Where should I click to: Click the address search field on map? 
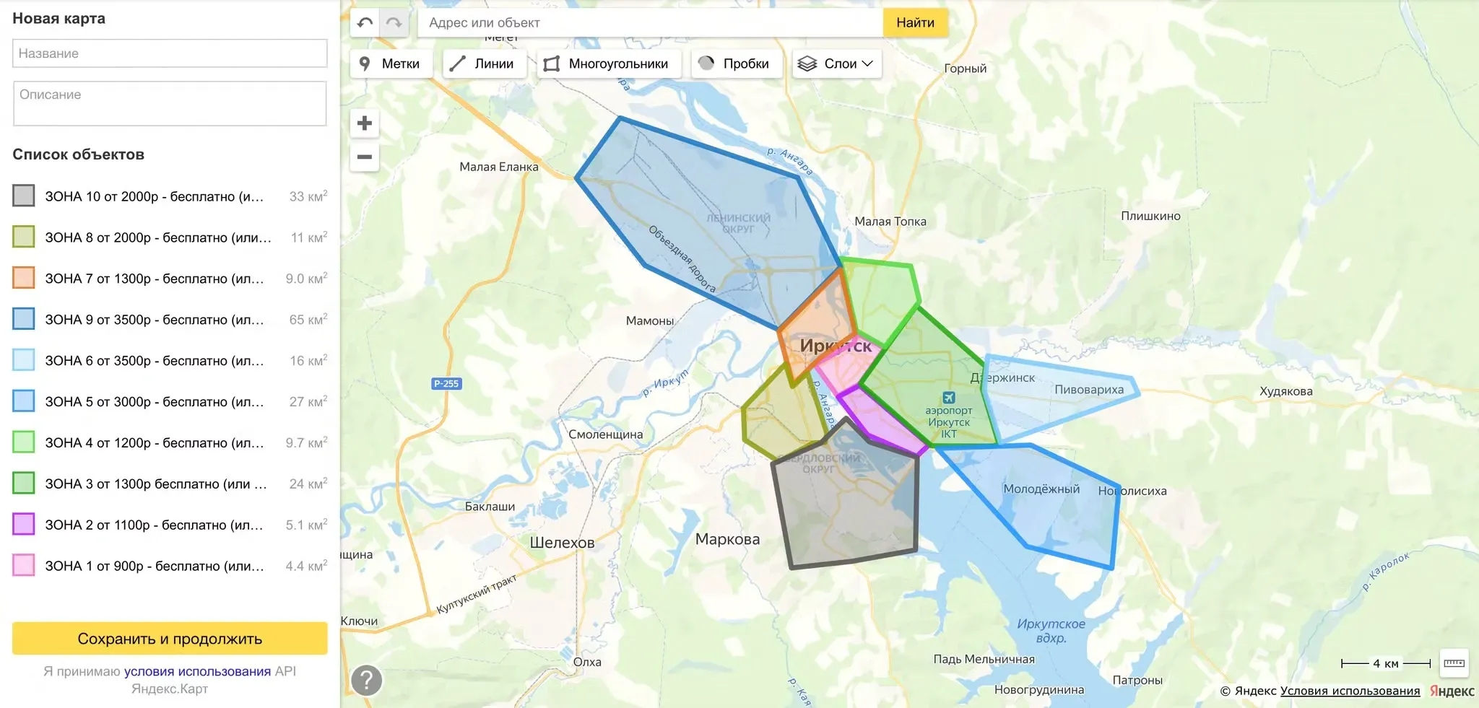[x=650, y=22]
